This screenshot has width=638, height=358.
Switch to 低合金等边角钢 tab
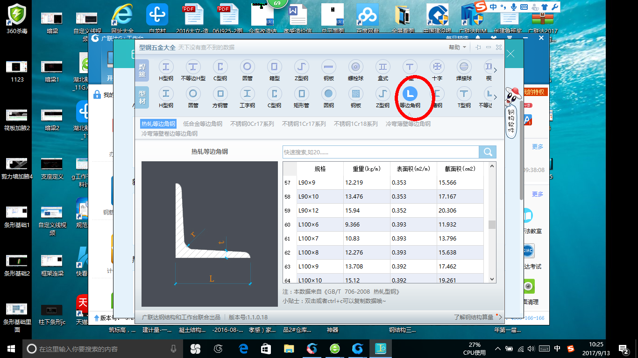coord(203,124)
